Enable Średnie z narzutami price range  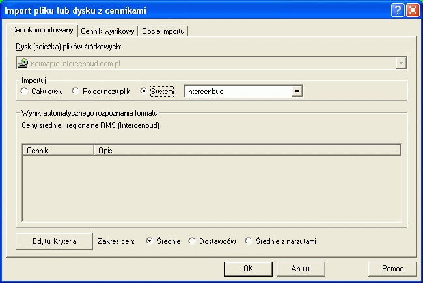249,241
